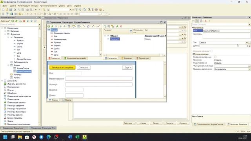The height and width of the screenshot is (141, 251).
Task: Click pencil edit icon in Configuration panel
Action: [x=16, y=21]
